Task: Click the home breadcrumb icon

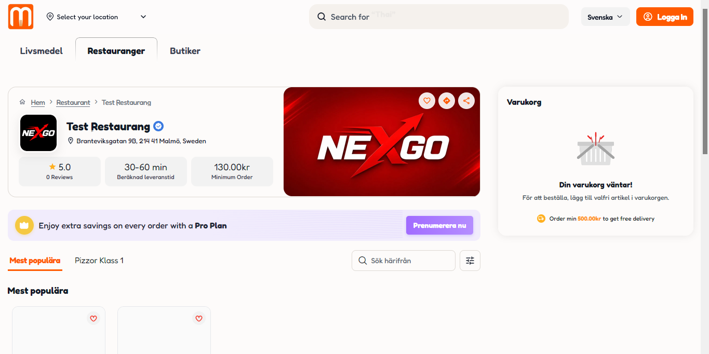Action: point(22,102)
